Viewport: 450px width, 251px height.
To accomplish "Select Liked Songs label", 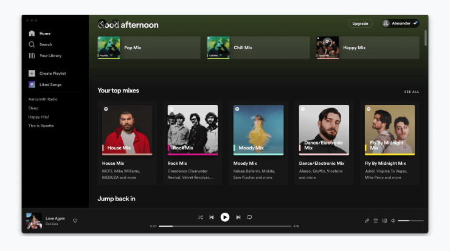I will [x=50, y=84].
